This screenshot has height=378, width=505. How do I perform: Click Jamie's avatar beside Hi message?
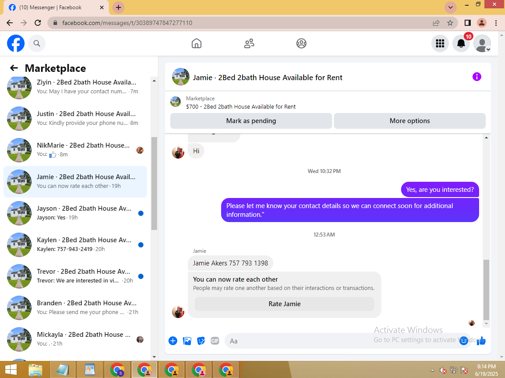(x=178, y=152)
